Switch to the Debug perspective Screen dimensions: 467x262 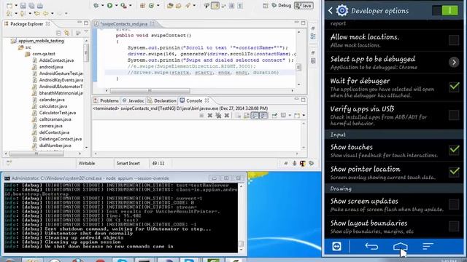coord(282,5)
